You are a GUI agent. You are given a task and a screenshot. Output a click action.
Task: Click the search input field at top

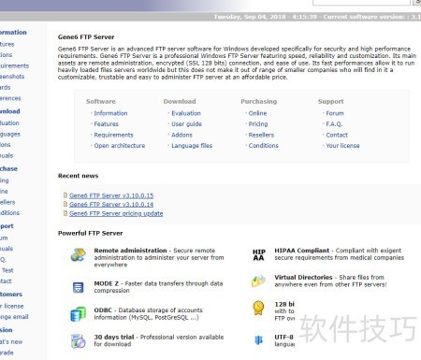[x=361, y=2]
